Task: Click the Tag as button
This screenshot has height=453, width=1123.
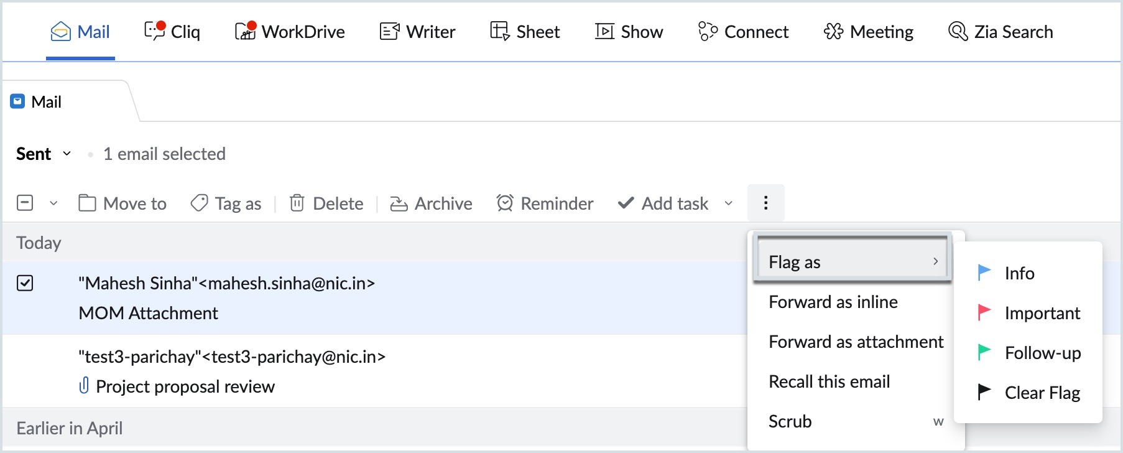Action: click(x=226, y=203)
